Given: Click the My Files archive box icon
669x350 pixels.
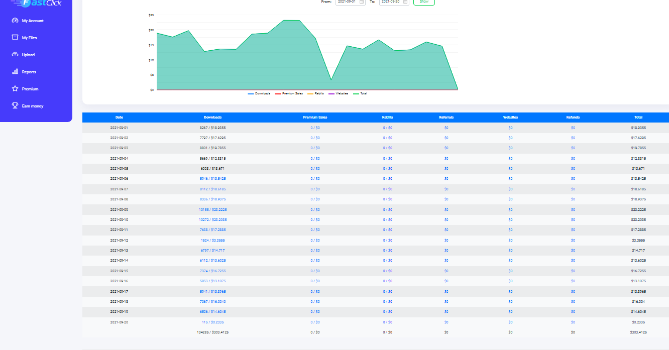Looking at the screenshot, I should click(15, 38).
